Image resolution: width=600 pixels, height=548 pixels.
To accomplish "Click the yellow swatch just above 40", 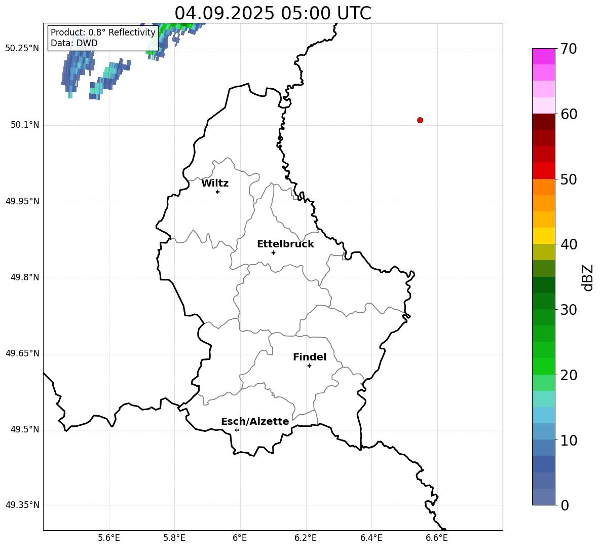I will 544,236.
